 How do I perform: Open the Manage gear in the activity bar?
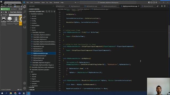pyautogui.click(x=25, y=88)
